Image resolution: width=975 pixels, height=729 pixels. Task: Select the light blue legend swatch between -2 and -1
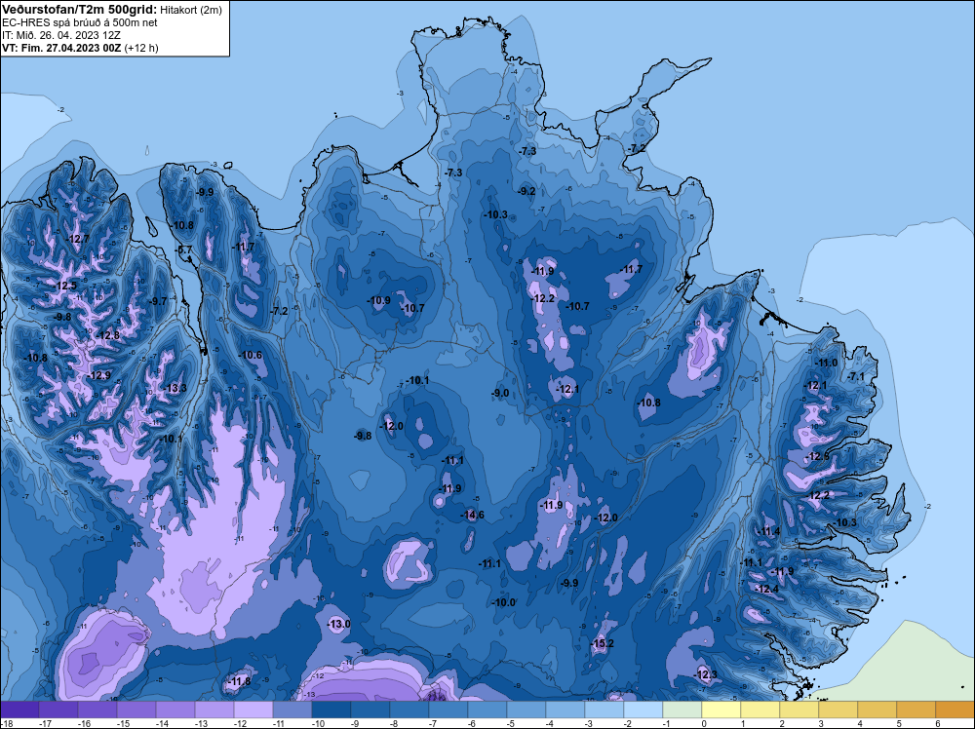point(643,710)
